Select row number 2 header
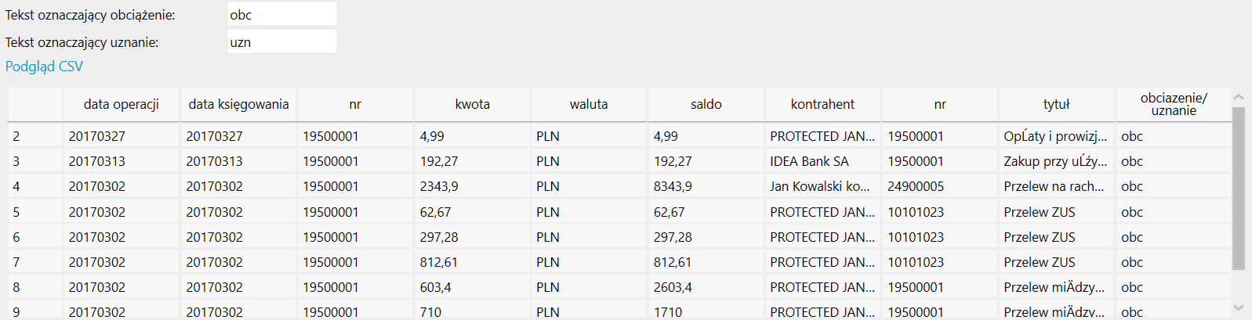This screenshot has width=1252, height=320. (35, 136)
